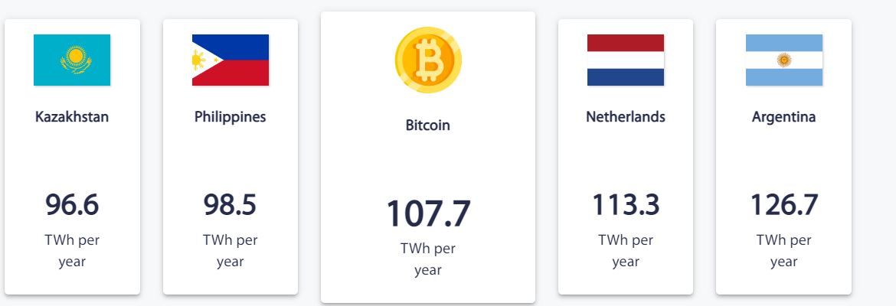Click the Philippines flag icon
Viewport: 896px width, 306px height.
pyautogui.click(x=230, y=60)
